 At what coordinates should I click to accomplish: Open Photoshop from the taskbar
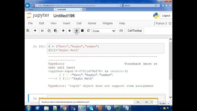coord(73,108)
